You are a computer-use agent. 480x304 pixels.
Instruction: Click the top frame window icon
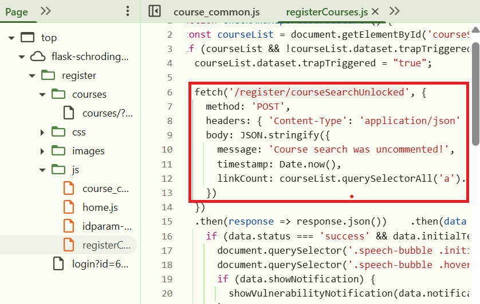(x=27, y=37)
